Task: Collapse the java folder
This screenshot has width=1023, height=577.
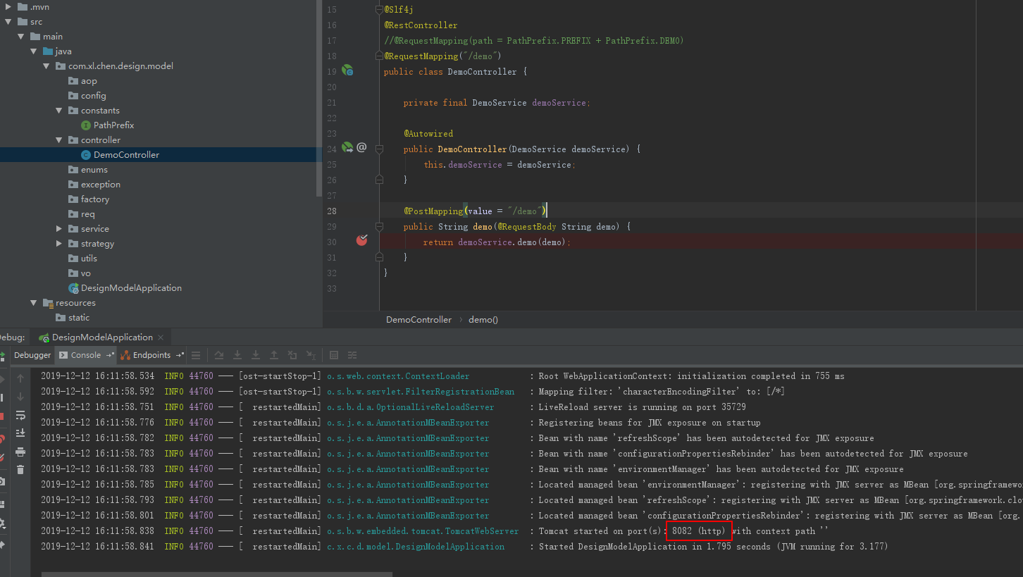Action: coord(34,51)
